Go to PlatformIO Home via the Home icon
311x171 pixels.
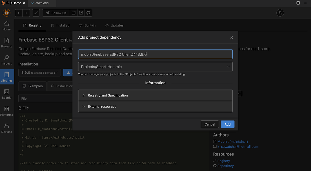[x=6, y=25]
